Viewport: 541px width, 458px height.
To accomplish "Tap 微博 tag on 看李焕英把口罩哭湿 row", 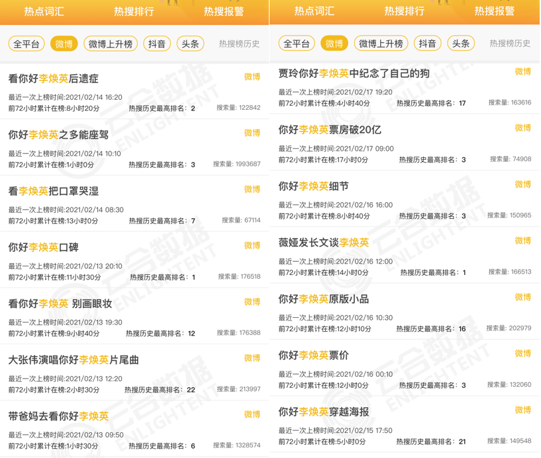I will tap(252, 189).
